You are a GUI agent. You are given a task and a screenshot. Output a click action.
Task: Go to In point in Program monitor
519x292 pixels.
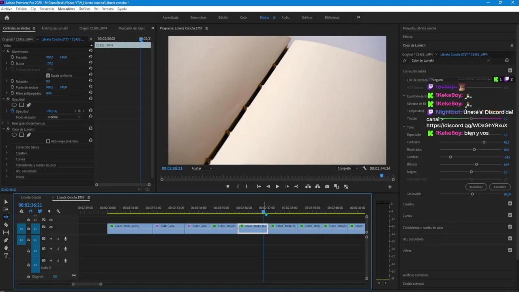tap(259, 187)
